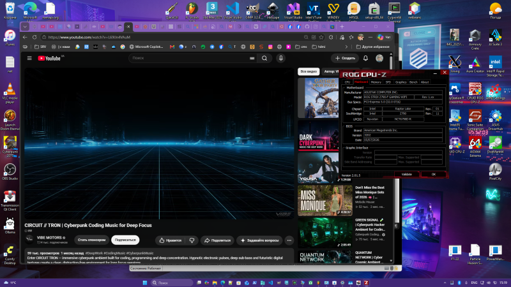Open the tab search dropdown in browser

pos(25,27)
